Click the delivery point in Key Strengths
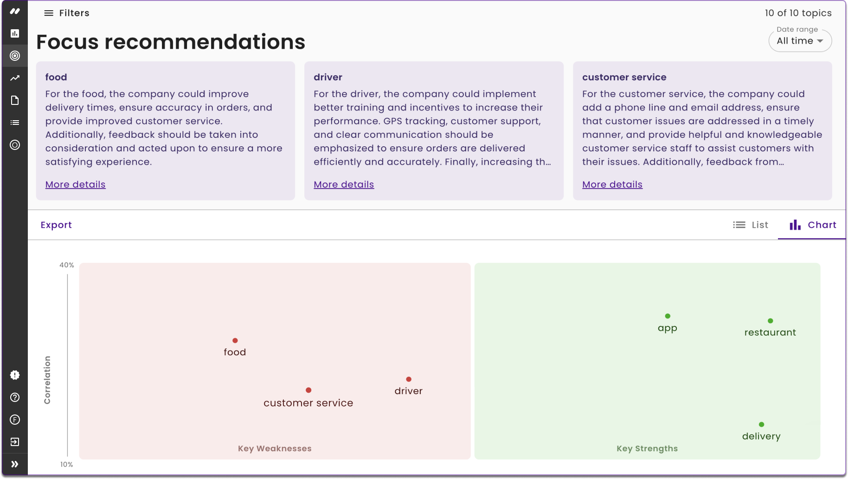This screenshot has height=479, width=848. coord(761,424)
